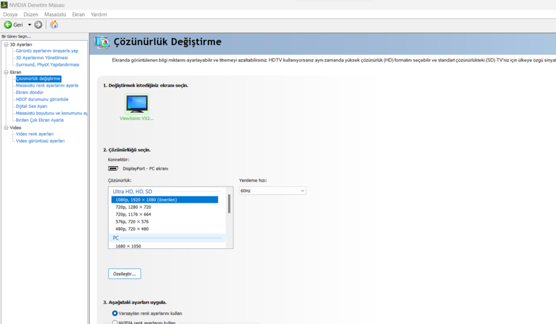556x324 pixels.
Task: Click the NVIDIA app icon in title bar
Action: pos(4,5)
